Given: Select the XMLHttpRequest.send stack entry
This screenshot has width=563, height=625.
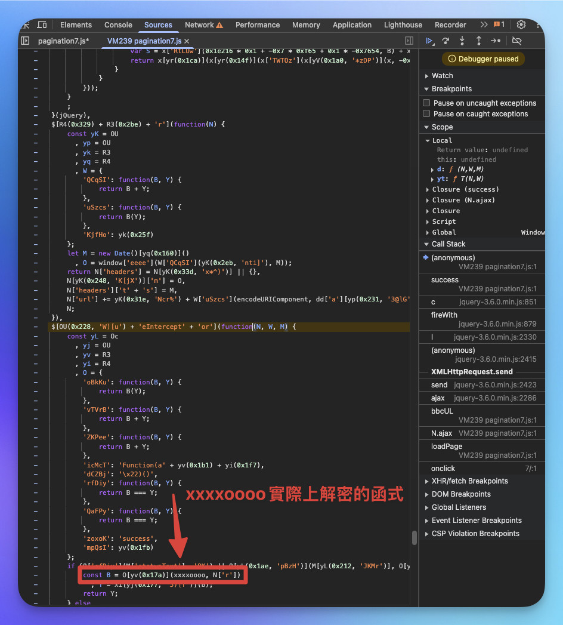Looking at the screenshot, I should pos(472,372).
